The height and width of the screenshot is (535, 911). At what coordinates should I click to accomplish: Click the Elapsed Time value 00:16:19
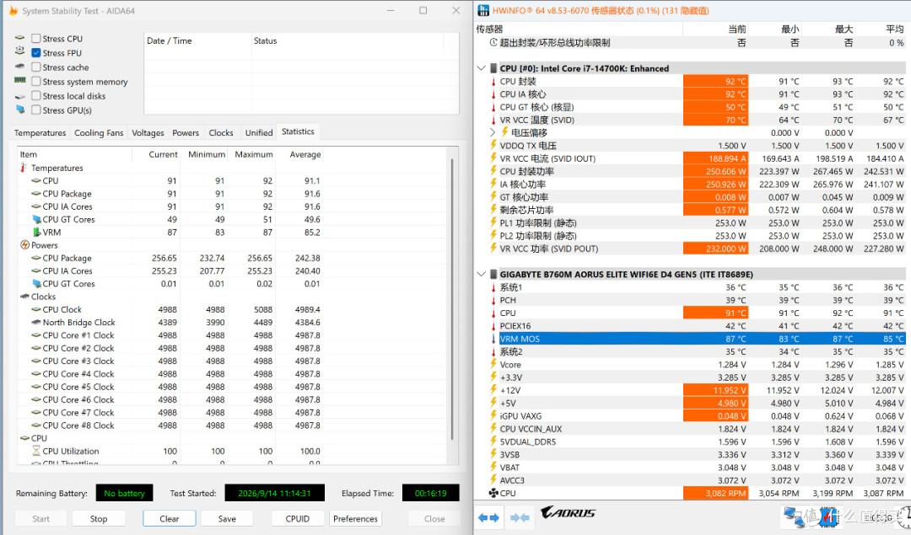point(430,493)
